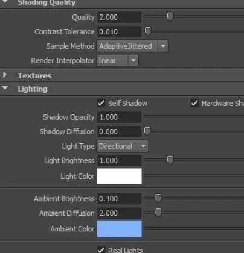Image resolution: width=244 pixels, height=253 pixels.
Task: Click the Shadow Opacity label
Action: 69,117
